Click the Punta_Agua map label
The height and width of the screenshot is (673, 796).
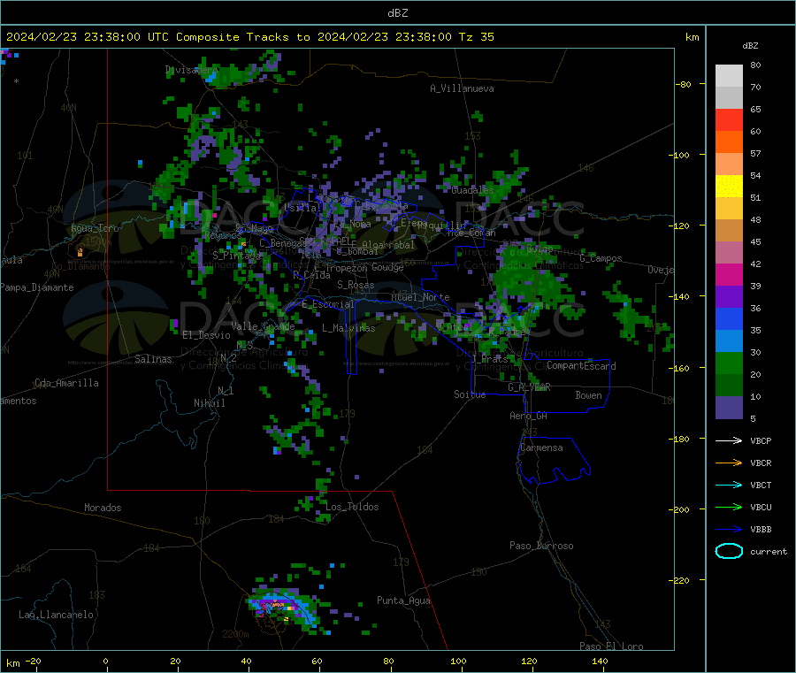(403, 600)
